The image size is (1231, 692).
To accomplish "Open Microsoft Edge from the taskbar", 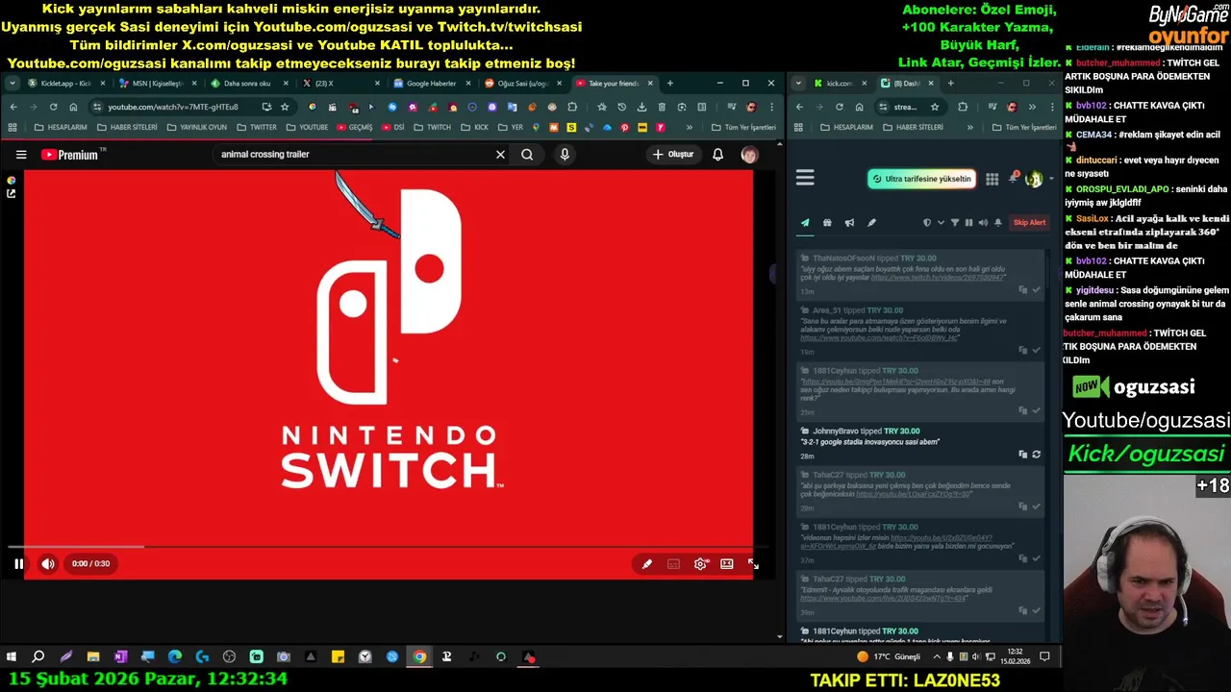I will 174,657.
